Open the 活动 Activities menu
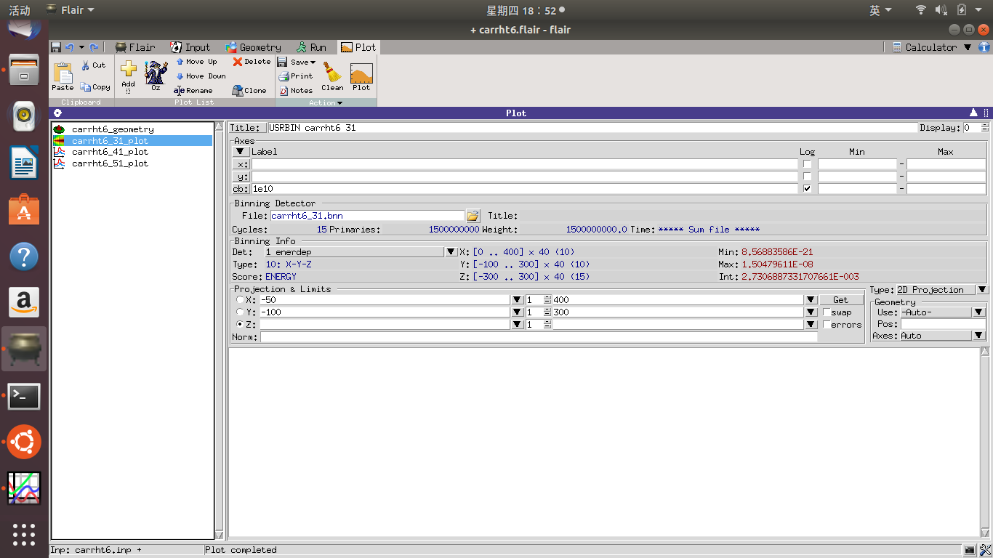The image size is (993, 558). point(20,10)
